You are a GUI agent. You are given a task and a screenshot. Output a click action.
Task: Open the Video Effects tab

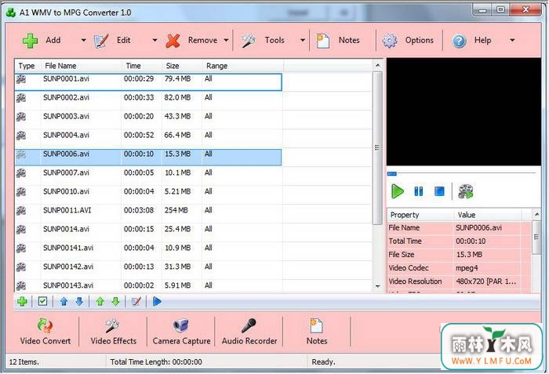coord(113,332)
